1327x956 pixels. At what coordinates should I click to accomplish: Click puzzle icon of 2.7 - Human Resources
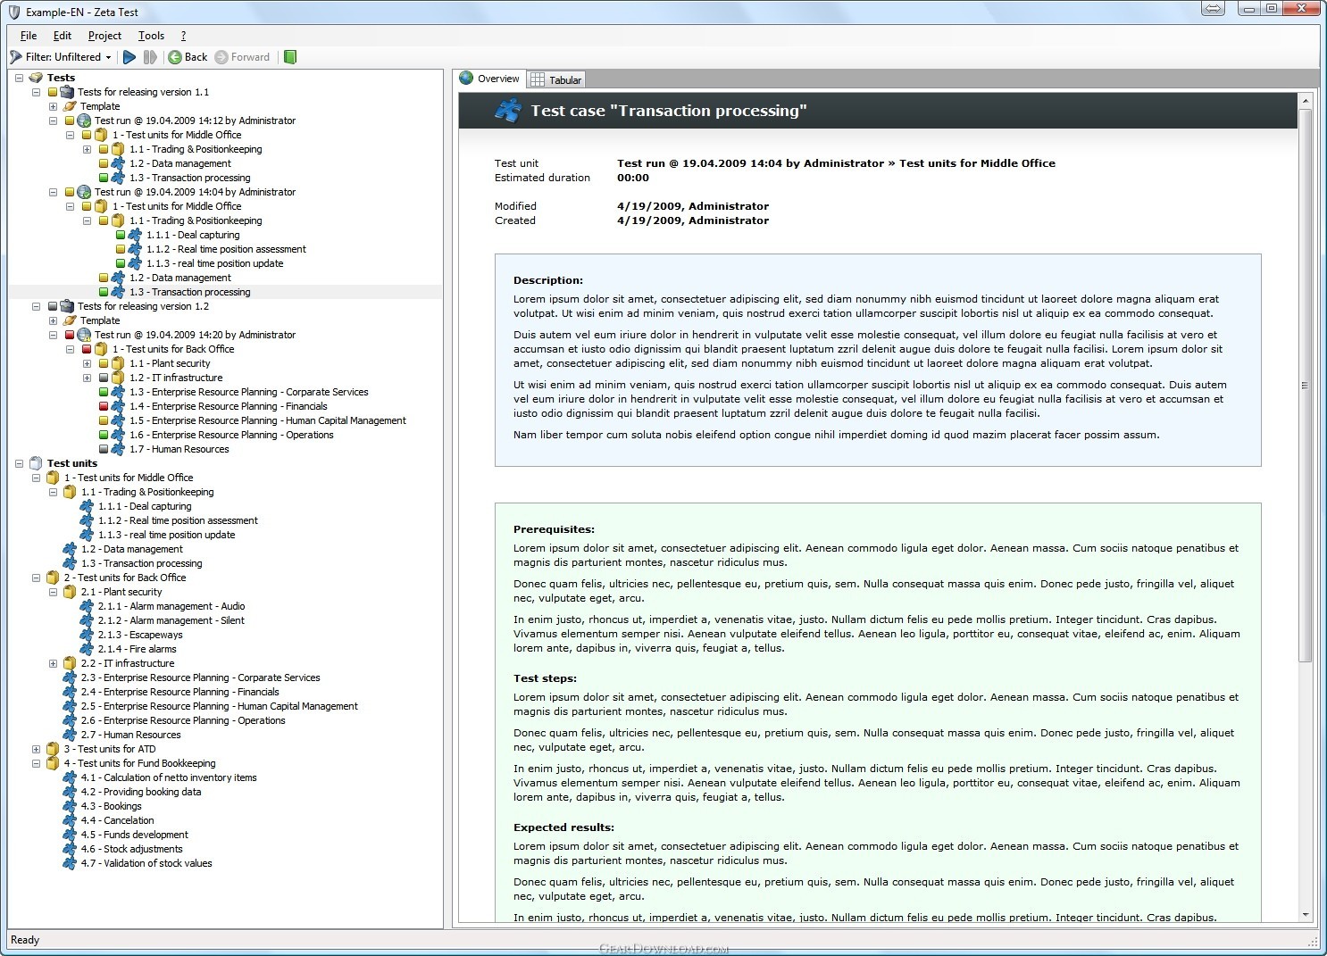tap(70, 735)
